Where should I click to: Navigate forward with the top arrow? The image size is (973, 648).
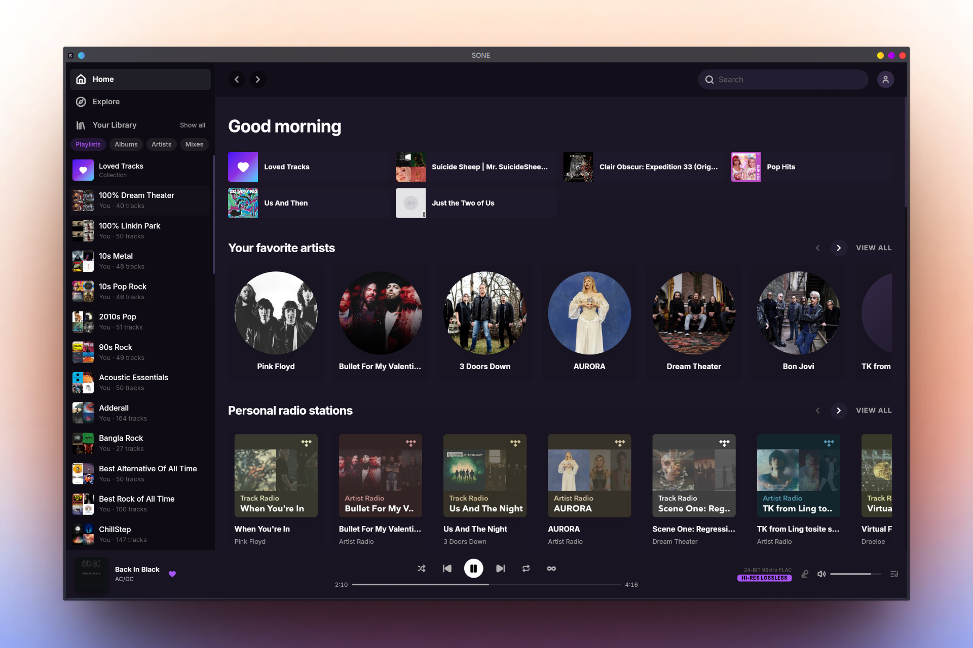(258, 79)
